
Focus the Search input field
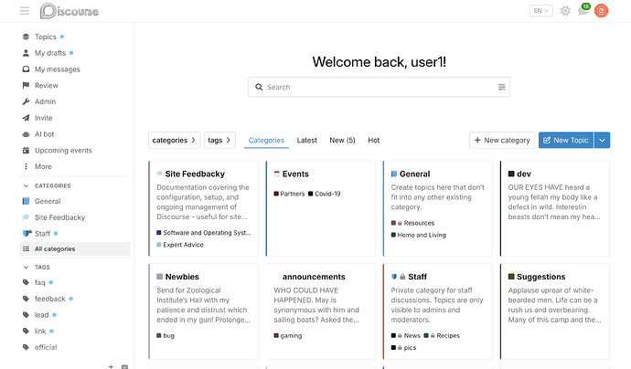tap(380, 87)
